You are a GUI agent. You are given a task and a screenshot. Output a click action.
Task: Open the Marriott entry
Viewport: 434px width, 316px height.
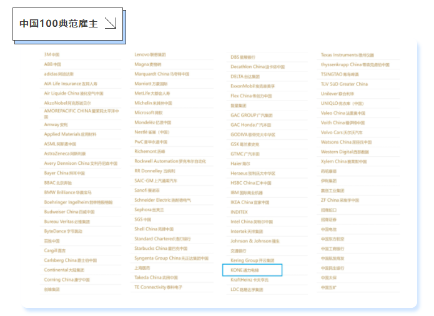[151, 84]
